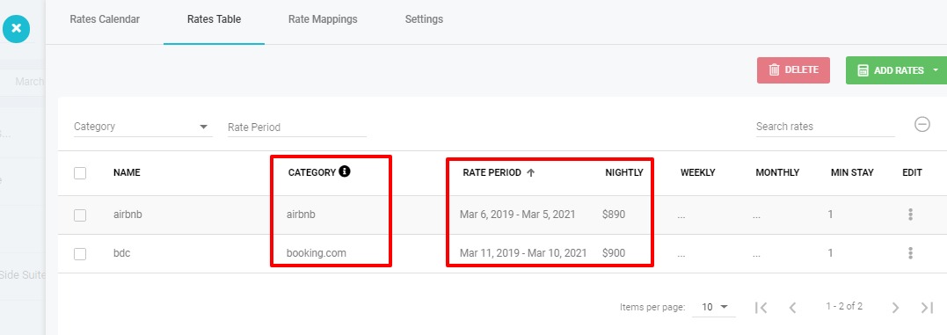947x335 pixels.
Task: Click the $900 nightly rate
Action: pos(614,253)
